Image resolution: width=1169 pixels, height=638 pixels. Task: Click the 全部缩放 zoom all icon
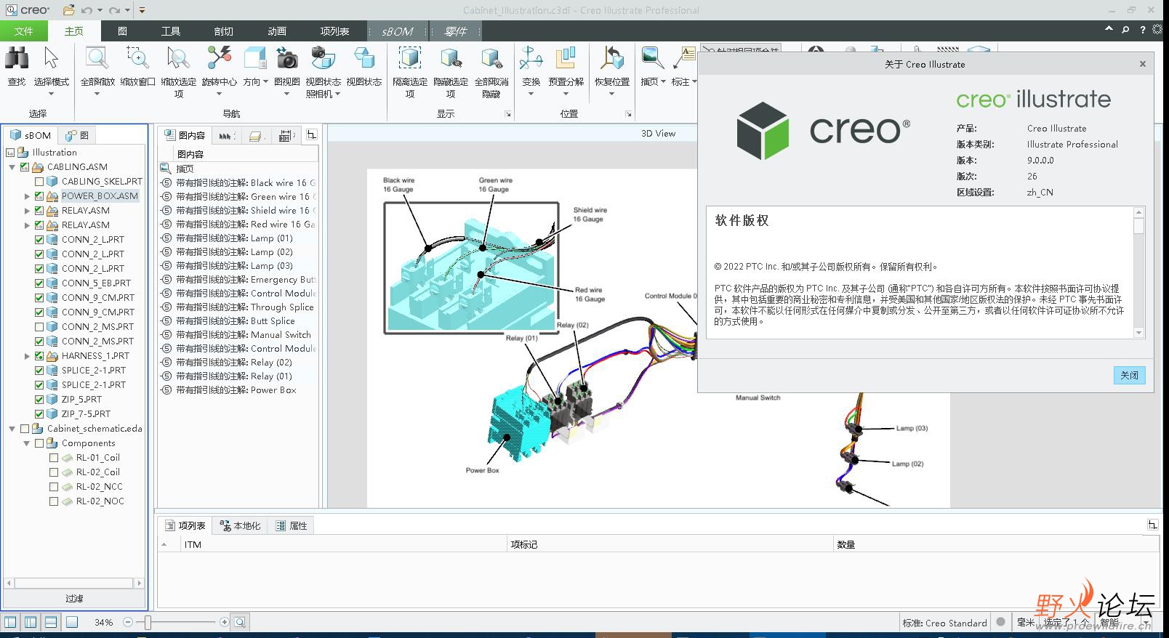97,60
